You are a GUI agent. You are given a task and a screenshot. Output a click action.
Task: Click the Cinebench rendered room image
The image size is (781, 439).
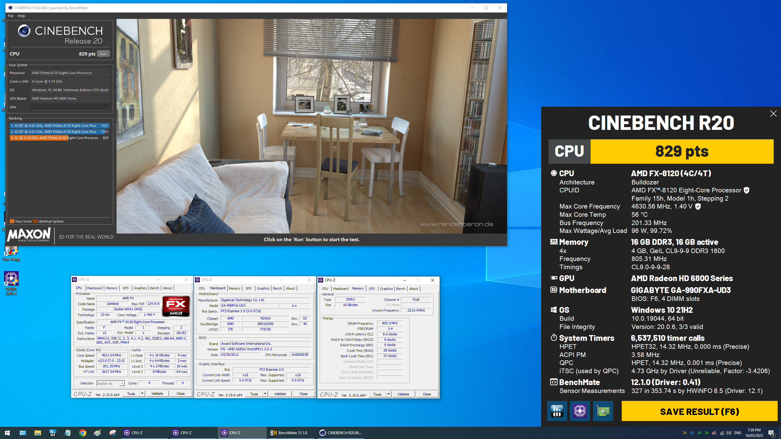[x=311, y=126]
